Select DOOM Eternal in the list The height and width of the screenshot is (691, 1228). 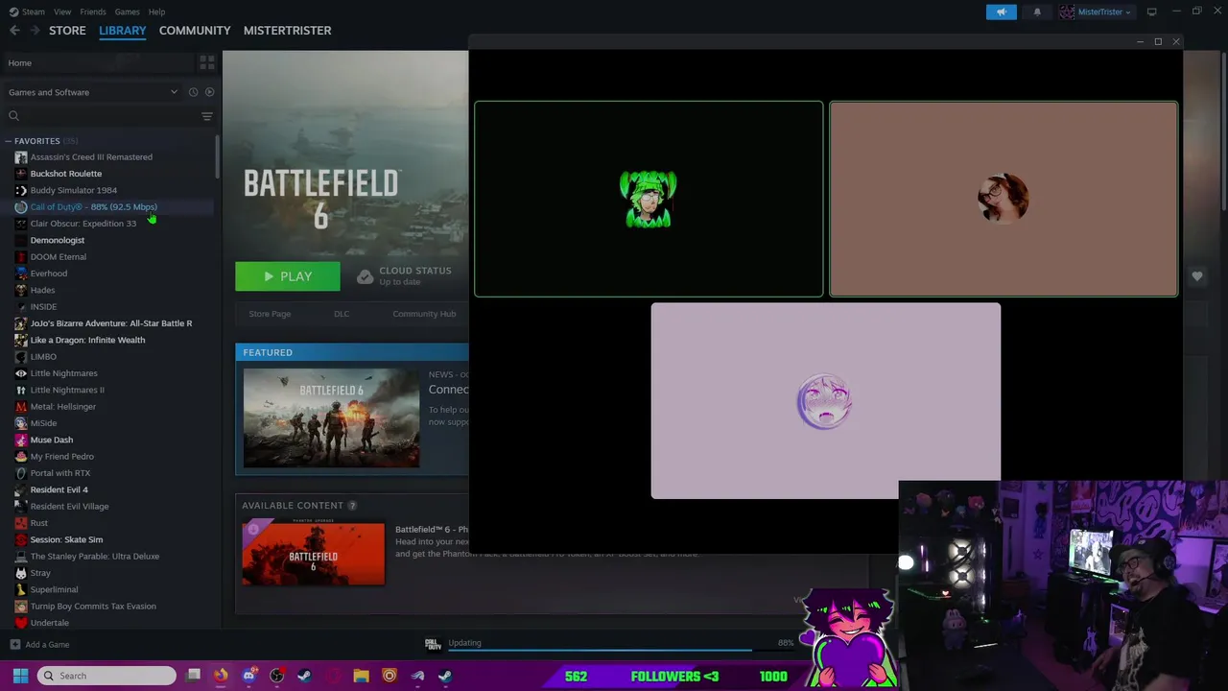click(58, 257)
